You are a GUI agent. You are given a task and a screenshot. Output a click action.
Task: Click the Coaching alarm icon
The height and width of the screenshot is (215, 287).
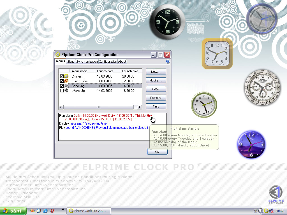[x=66, y=86]
